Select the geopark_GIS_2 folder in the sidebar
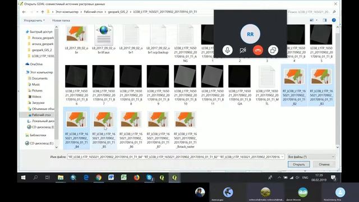Screen dimensions: 359x202 tap(40, 50)
